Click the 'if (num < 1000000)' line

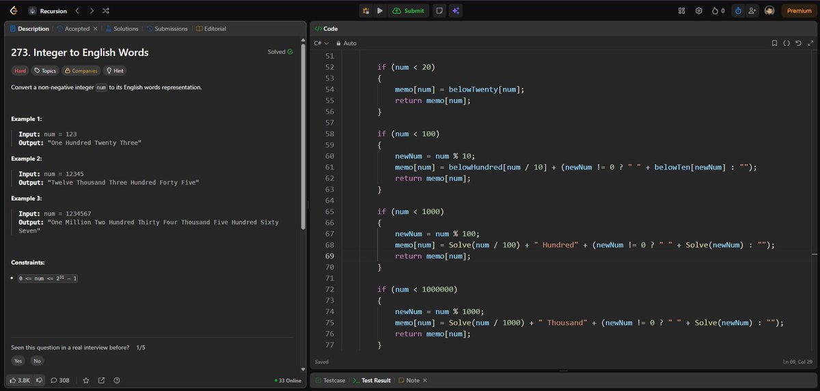419,289
